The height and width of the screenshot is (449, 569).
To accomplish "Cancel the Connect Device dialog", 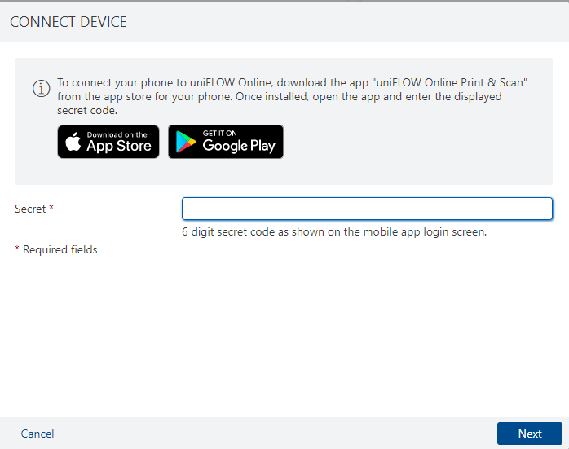I will point(37,434).
